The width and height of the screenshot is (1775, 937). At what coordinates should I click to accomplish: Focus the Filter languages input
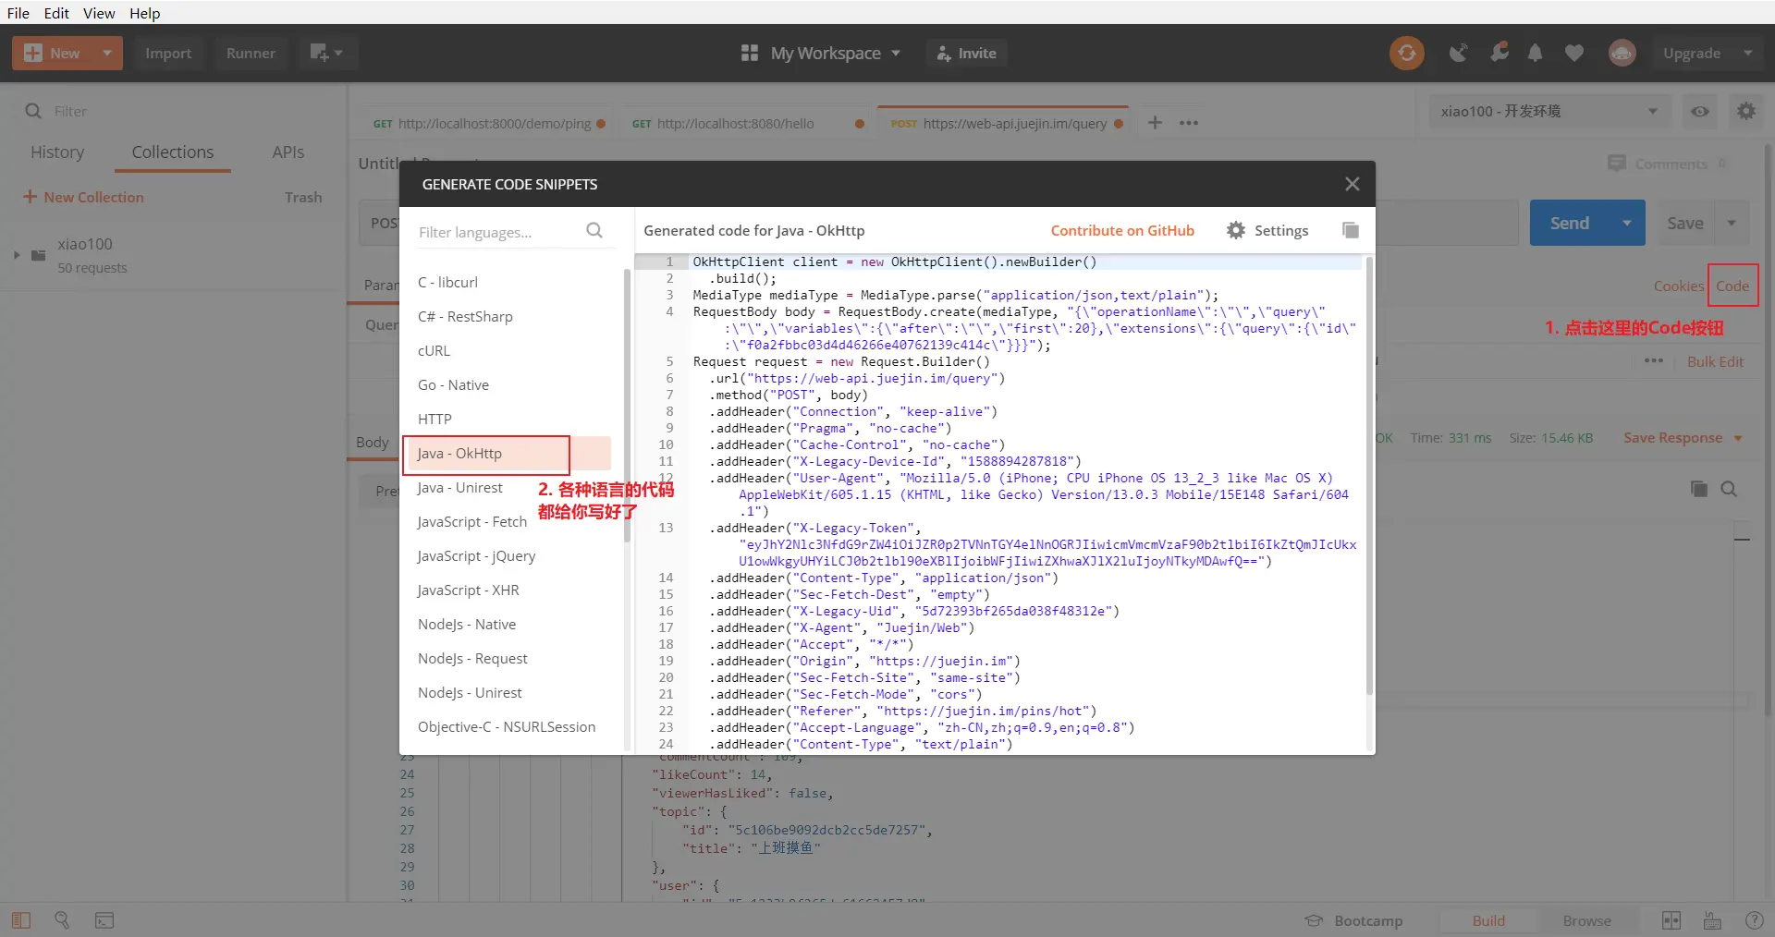(x=499, y=232)
